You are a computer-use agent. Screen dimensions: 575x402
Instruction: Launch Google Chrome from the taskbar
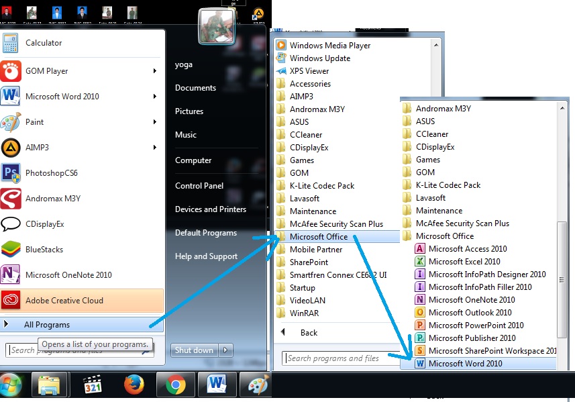coord(176,385)
